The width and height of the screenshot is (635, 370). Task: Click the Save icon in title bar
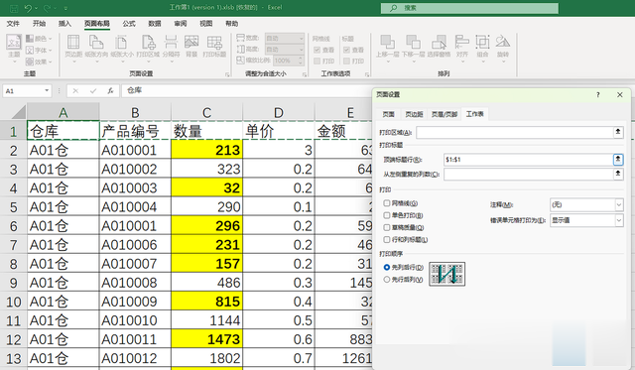tap(13, 8)
